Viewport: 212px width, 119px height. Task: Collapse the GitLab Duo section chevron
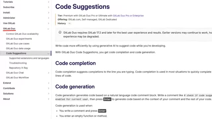click(x=48, y=29)
